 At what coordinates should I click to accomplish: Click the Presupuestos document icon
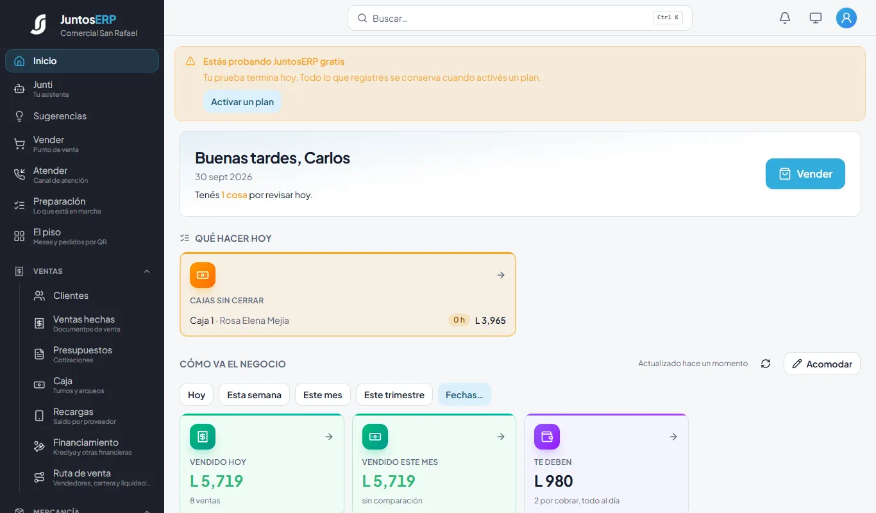pyautogui.click(x=39, y=354)
